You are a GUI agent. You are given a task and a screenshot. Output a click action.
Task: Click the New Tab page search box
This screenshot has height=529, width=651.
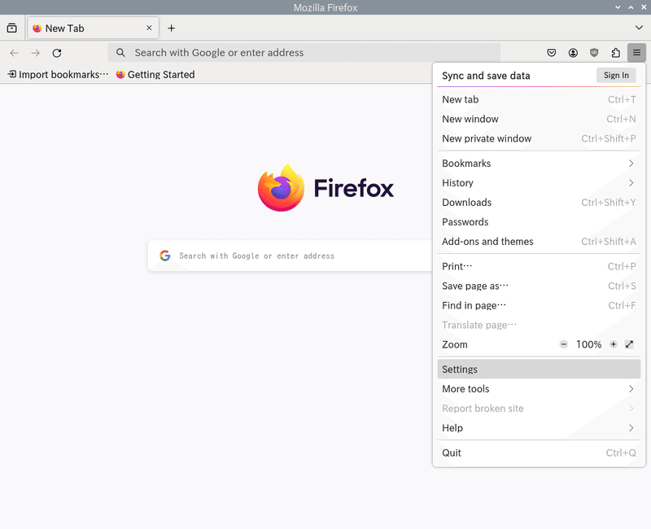point(290,256)
